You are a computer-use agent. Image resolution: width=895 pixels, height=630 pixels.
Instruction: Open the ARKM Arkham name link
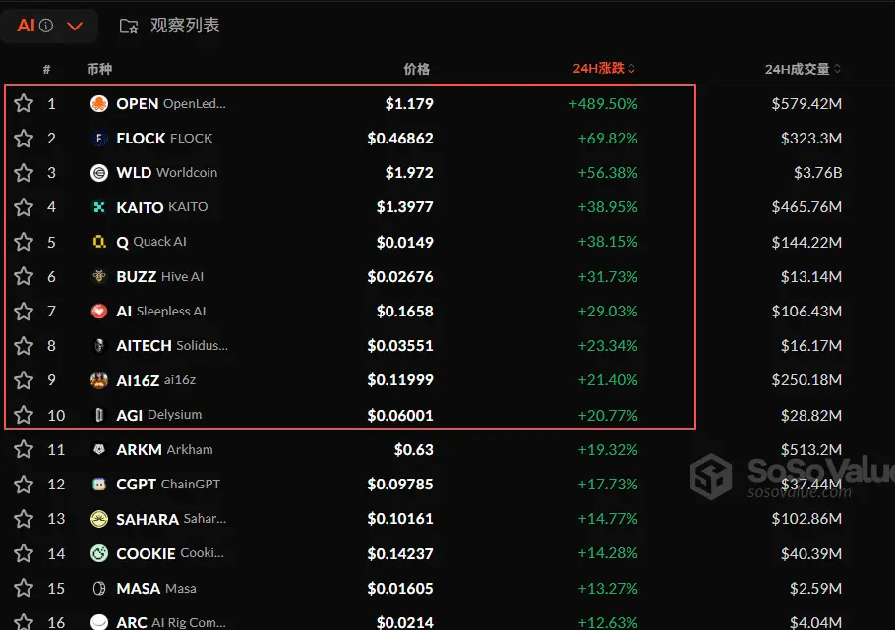(164, 450)
